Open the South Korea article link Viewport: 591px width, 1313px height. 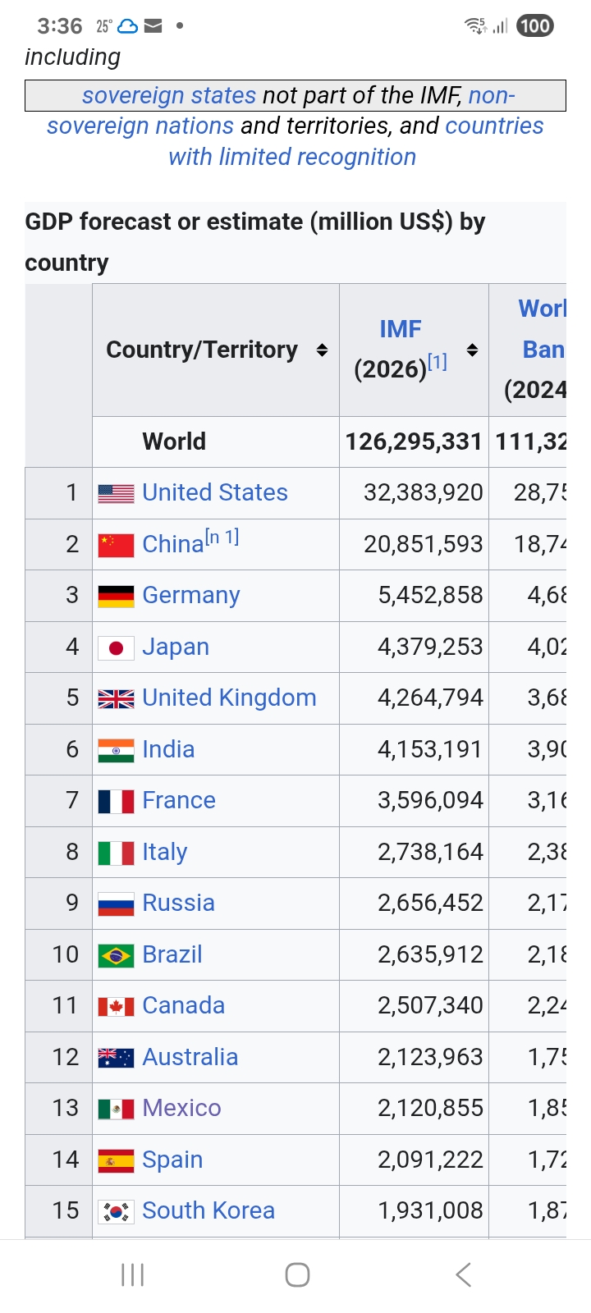tap(208, 1210)
